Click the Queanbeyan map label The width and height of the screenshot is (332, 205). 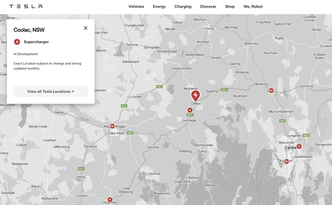(303, 157)
